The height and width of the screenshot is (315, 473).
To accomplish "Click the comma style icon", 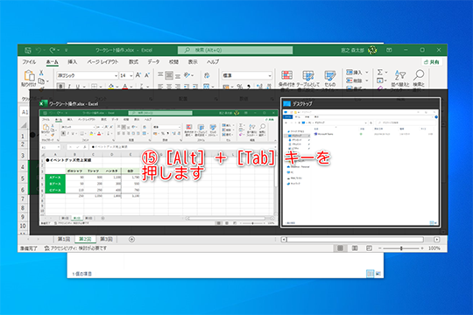I will click(x=249, y=87).
